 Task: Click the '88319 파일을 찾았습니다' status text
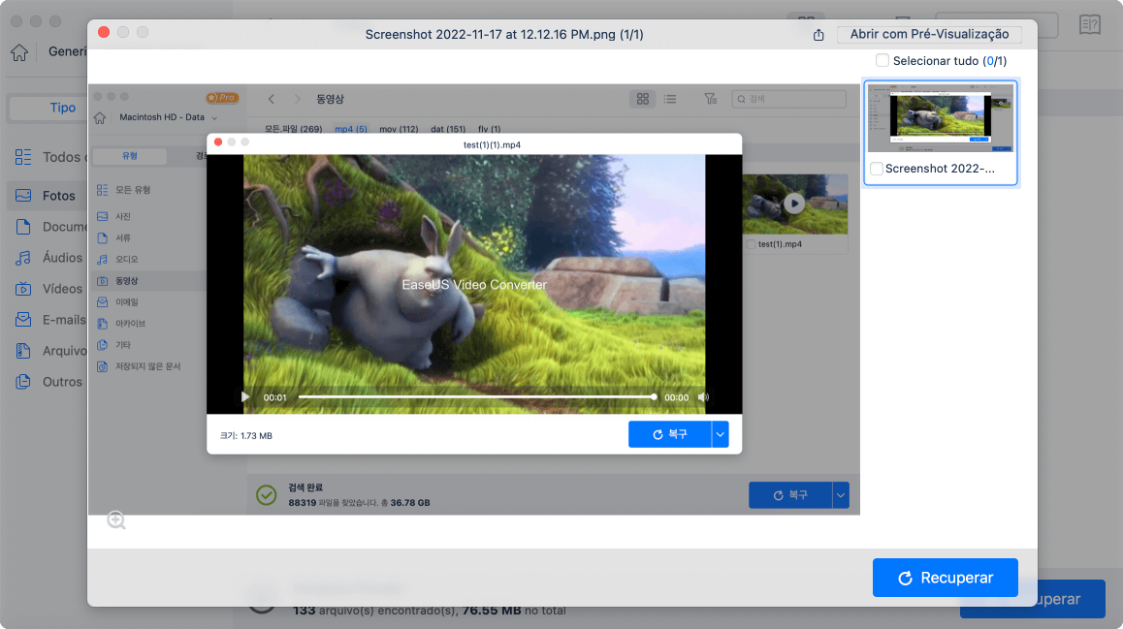pos(334,503)
